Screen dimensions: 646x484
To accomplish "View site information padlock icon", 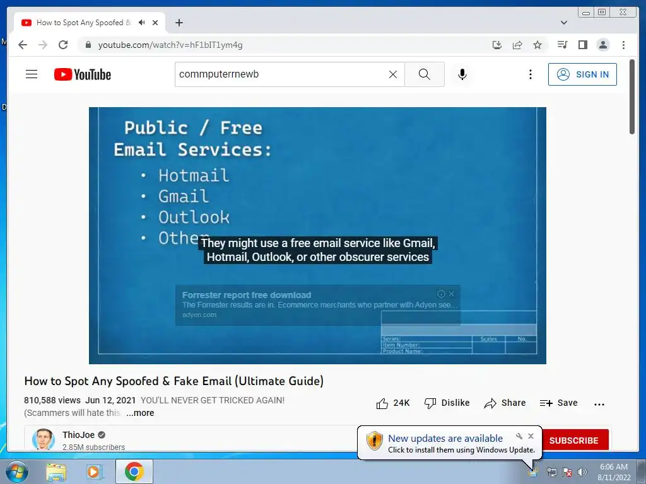I will click(x=88, y=45).
